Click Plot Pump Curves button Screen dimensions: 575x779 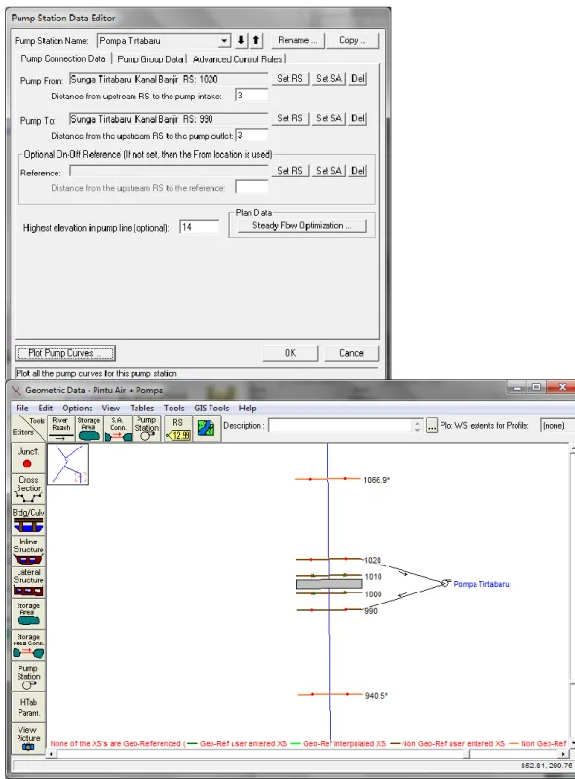point(65,353)
